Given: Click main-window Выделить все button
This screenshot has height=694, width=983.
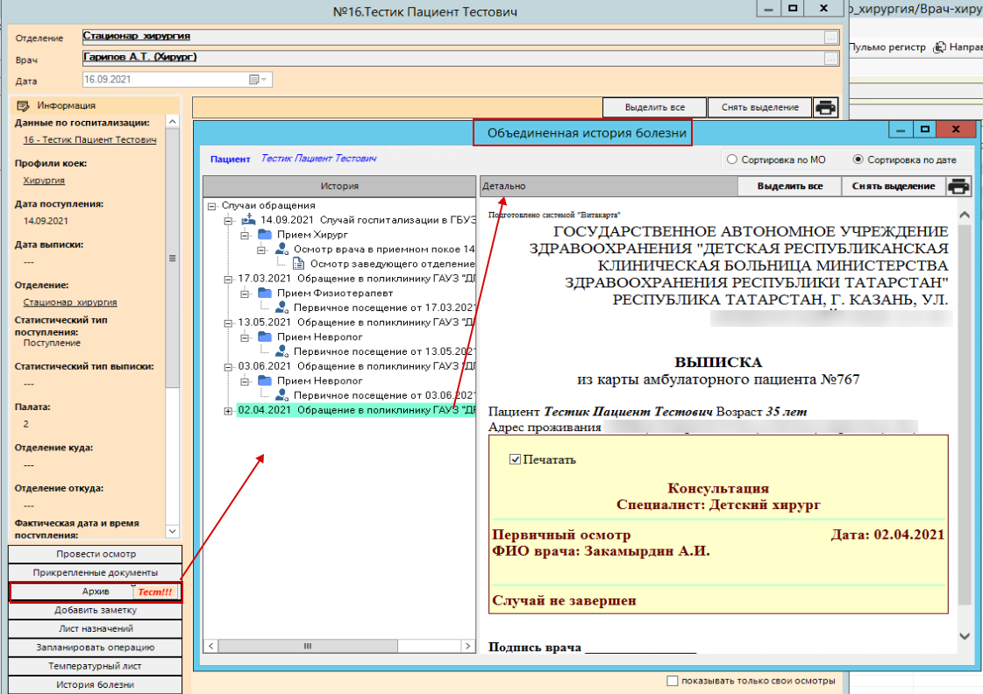Looking at the screenshot, I should coord(654,108).
